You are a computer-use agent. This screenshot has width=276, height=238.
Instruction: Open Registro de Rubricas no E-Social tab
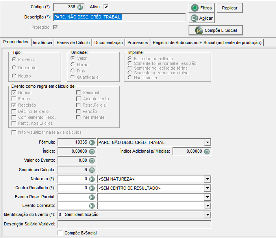(x=207, y=42)
